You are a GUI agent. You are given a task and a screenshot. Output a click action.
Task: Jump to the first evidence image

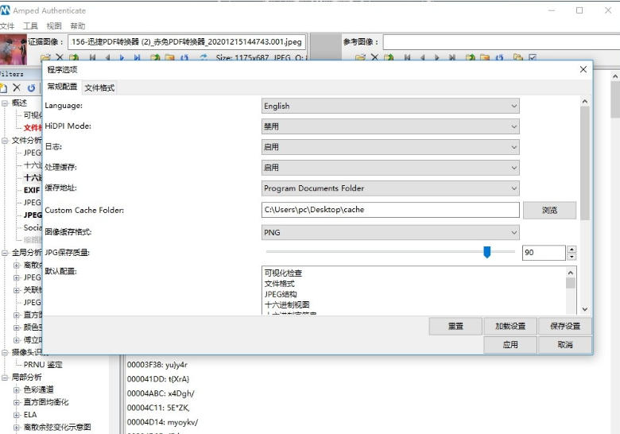click(x=93, y=58)
